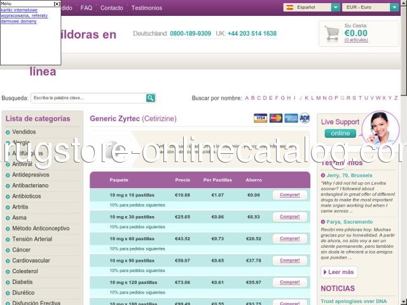Click the MasterCard payment icon
The width and height of the screenshot is (407, 305).
(275, 118)
